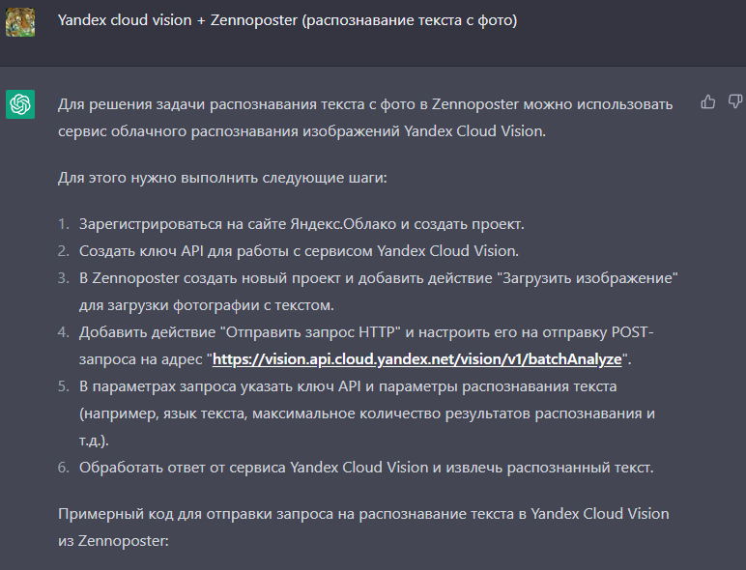This screenshot has height=570, width=746.
Task: Click the ChatGPT logo avatar
Action: [20, 104]
